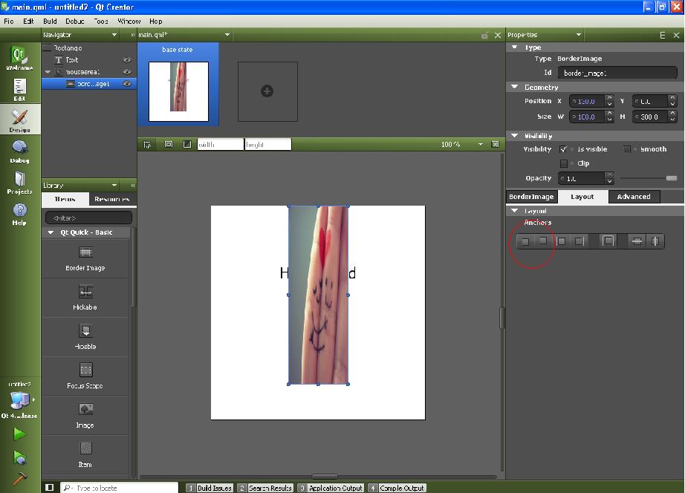The image size is (685, 493).
Task: Enable the Smooth checkbox
Action: point(627,149)
